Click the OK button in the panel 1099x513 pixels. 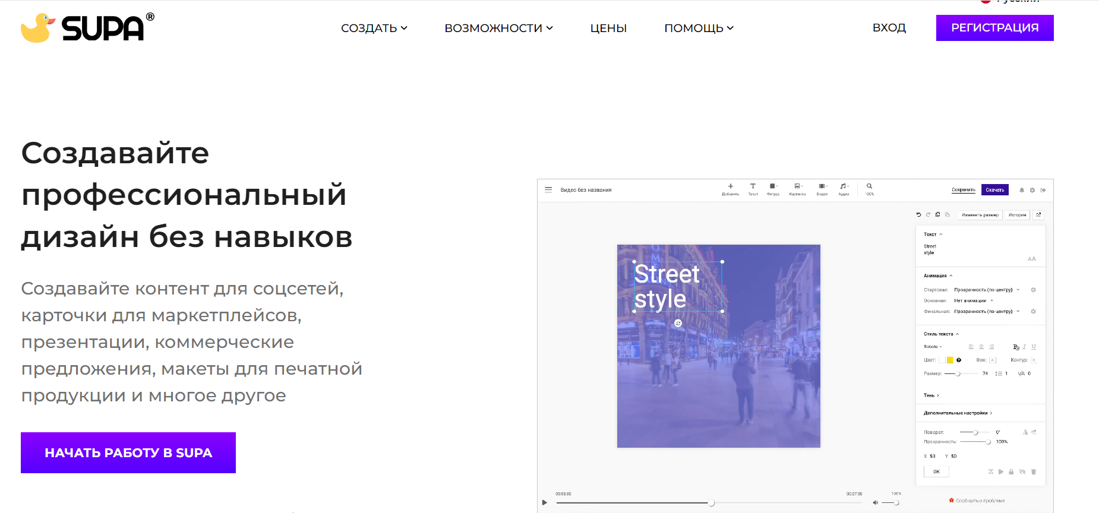(x=936, y=471)
